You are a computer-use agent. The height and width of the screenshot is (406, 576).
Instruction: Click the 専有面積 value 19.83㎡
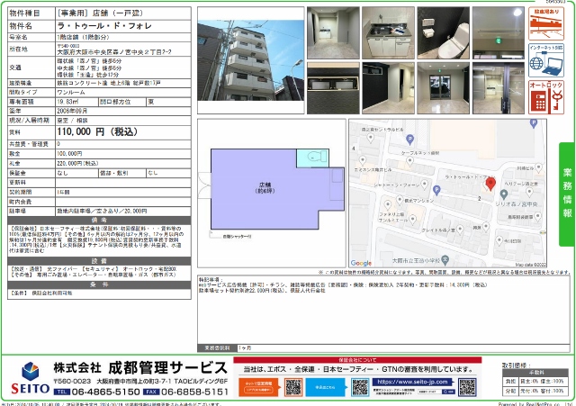(67, 102)
